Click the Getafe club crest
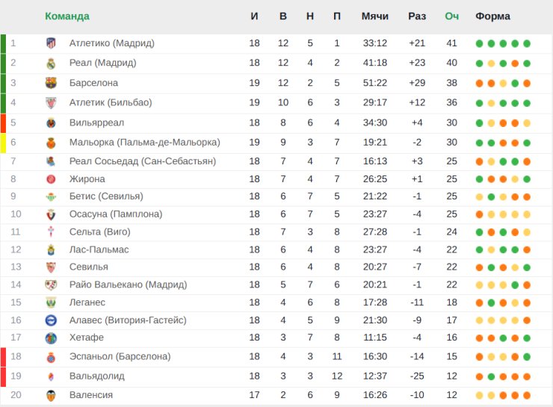Screen dimensions: 553x407 51,338
